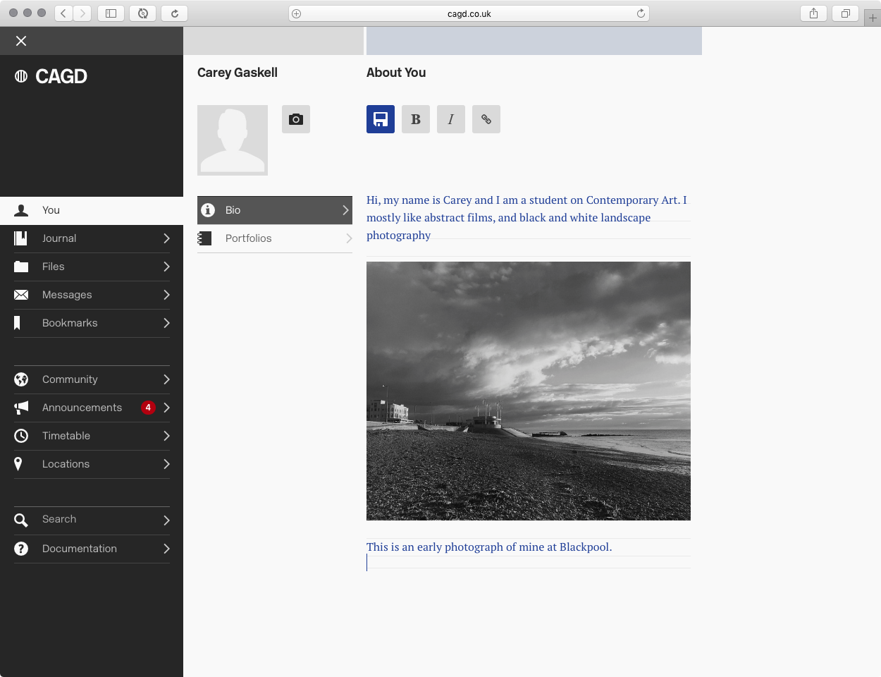Open the Community section
Viewport: 881px width, 677px height.
pos(92,379)
